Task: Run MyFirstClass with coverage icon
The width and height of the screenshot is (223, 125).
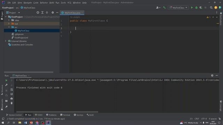Action: (201, 8)
